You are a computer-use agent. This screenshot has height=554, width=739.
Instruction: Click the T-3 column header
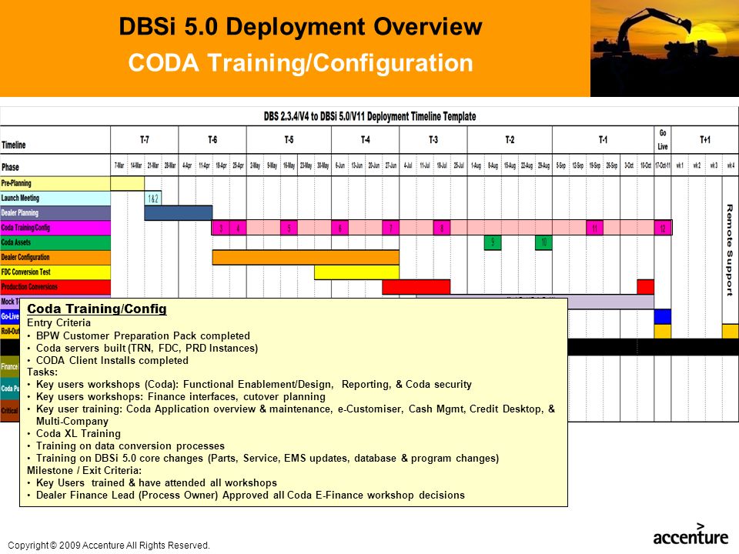(433, 140)
